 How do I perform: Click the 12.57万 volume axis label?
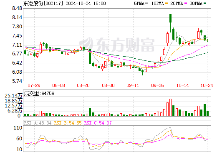pyautogui.click(x=13, y=106)
